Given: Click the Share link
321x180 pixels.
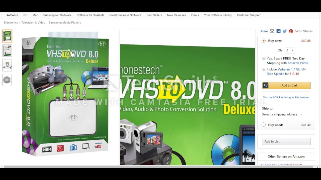Looking at the screenshot, I should [264, 31].
